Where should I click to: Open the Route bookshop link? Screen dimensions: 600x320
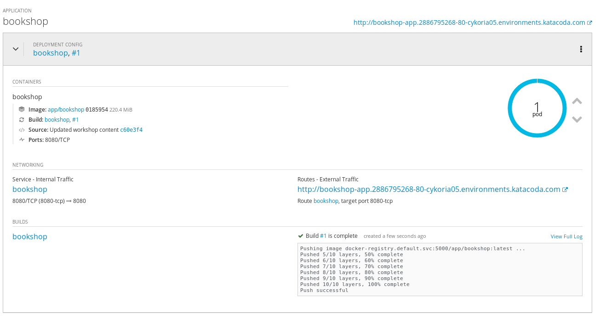click(x=326, y=201)
